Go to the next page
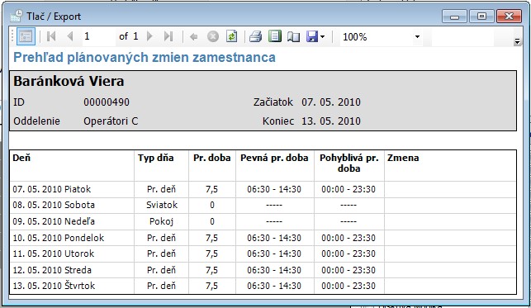This screenshot has width=531, height=308. pyautogui.click(x=149, y=36)
